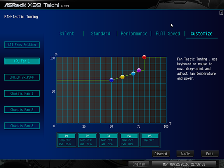The height and width of the screenshot is (168, 224).
Task: Select the yellow P2 drag-point
Action: pyautogui.click(x=122, y=77)
